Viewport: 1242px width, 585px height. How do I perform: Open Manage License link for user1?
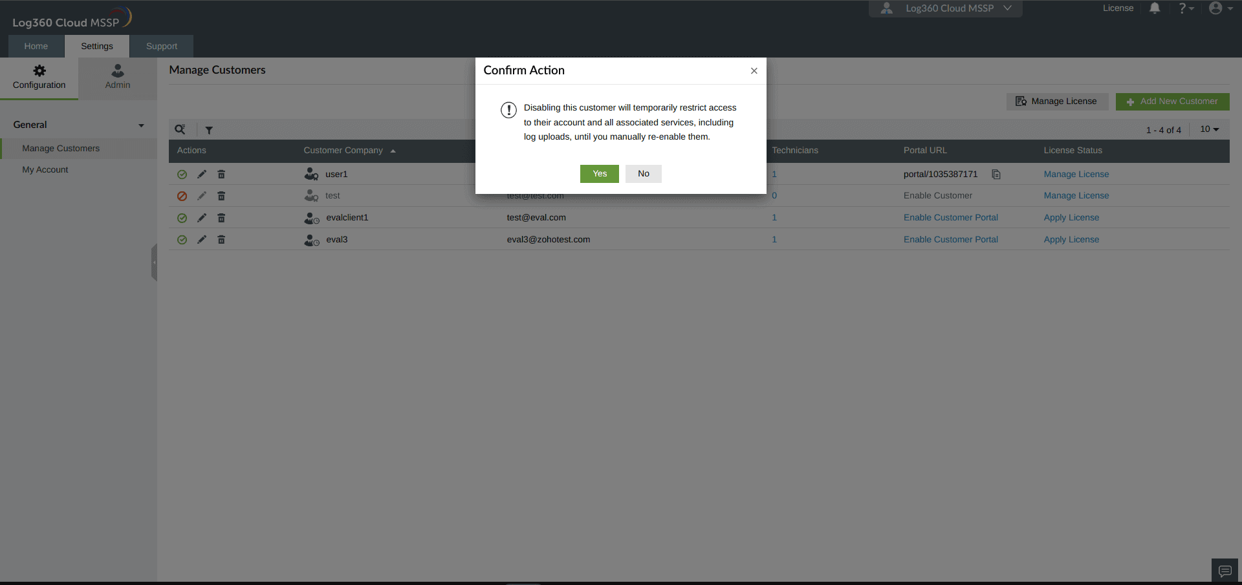coord(1076,175)
